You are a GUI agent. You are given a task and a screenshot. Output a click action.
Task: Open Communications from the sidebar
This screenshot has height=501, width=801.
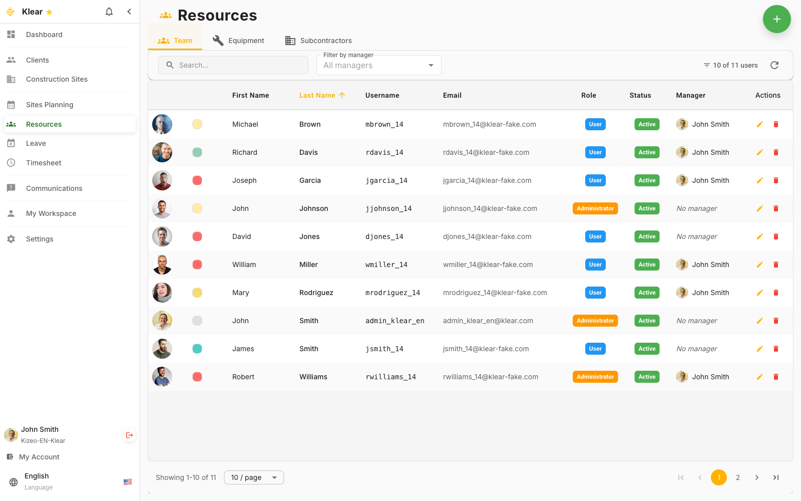coord(54,188)
